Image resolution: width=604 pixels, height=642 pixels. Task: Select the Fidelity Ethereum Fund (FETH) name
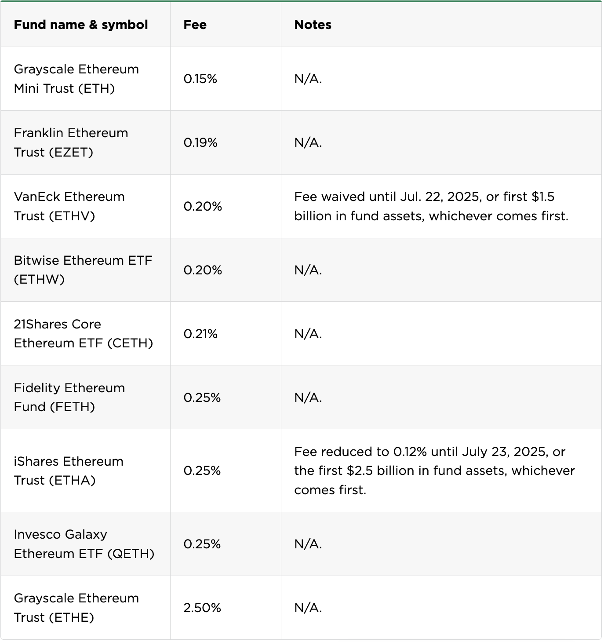click(x=69, y=397)
